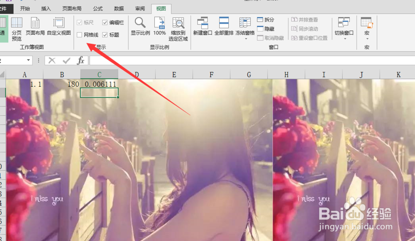Image resolution: width=415 pixels, height=241 pixels.
Task: Open Freeze Panes (冻结窗格) menu
Action: click(x=245, y=28)
